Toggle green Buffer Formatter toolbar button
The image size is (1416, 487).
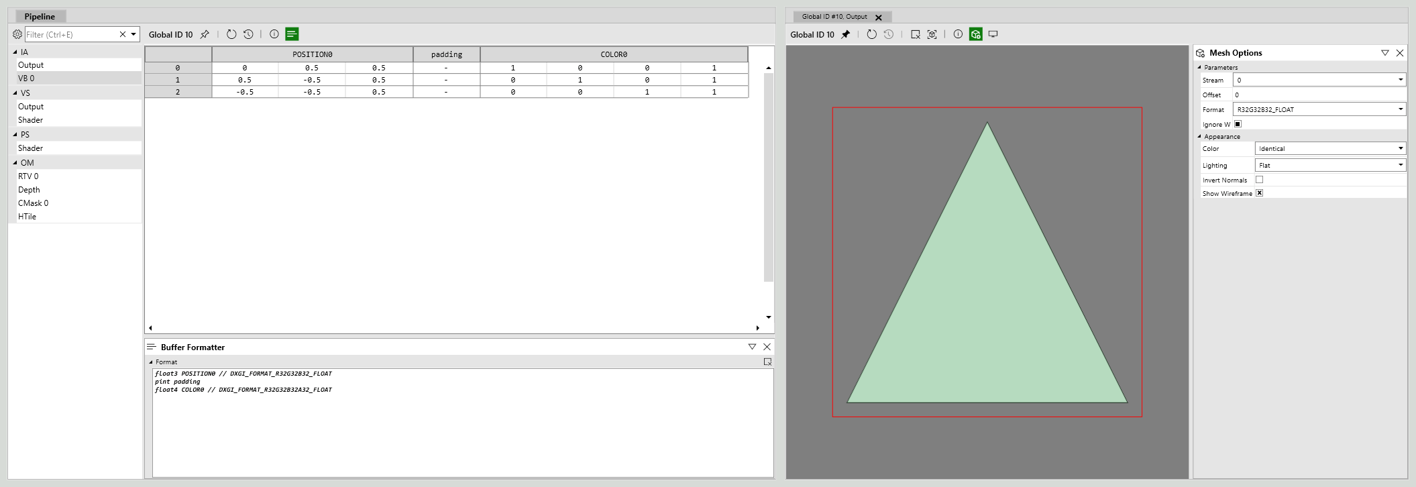(x=292, y=34)
